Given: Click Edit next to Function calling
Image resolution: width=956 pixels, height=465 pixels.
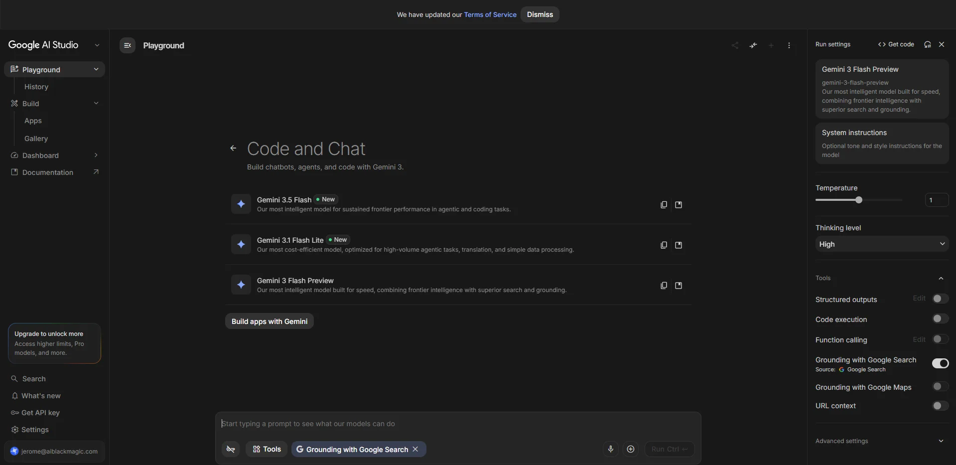Looking at the screenshot, I should [919, 339].
